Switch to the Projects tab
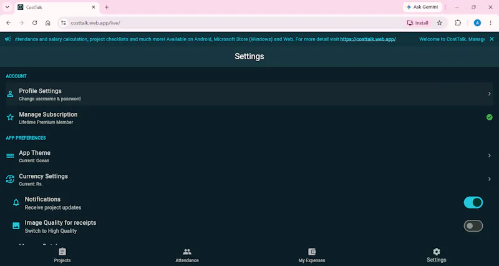Image resolution: width=499 pixels, height=266 pixels. pos(62,255)
